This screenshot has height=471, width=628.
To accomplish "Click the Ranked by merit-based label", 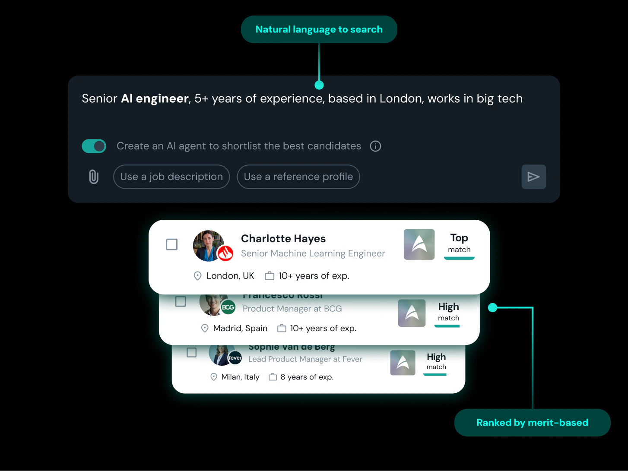I will pos(532,422).
